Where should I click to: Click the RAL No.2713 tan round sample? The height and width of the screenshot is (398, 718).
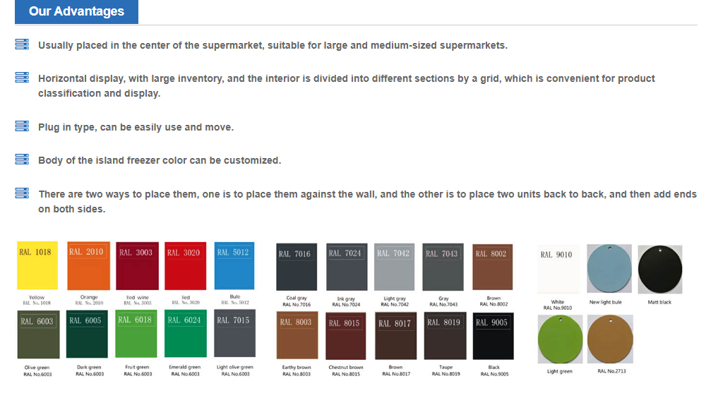(x=610, y=339)
